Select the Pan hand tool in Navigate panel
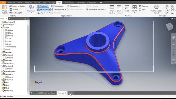This screenshot has height=99, width=176. tap(167, 6)
